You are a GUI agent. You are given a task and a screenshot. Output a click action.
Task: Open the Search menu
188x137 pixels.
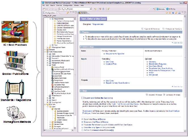[52, 5]
